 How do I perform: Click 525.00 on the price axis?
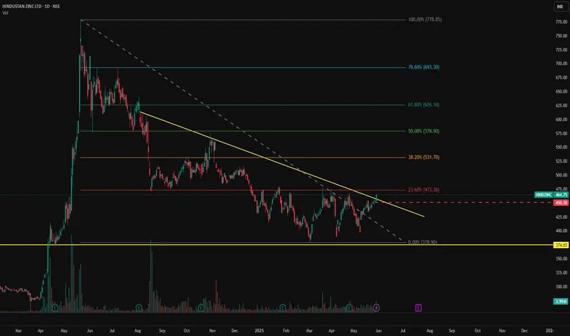click(561, 161)
